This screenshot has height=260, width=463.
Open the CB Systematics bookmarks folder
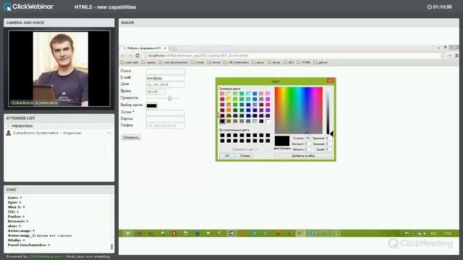pos(237,63)
